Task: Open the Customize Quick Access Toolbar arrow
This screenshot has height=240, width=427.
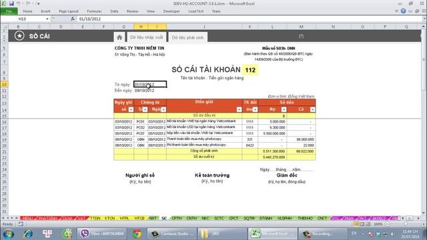Action: pos(39,3)
